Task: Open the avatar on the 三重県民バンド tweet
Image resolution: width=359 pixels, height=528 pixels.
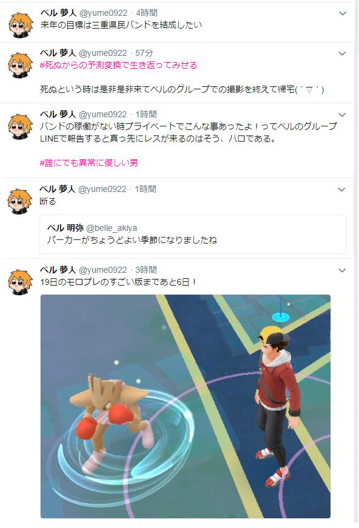Action: click(21, 26)
